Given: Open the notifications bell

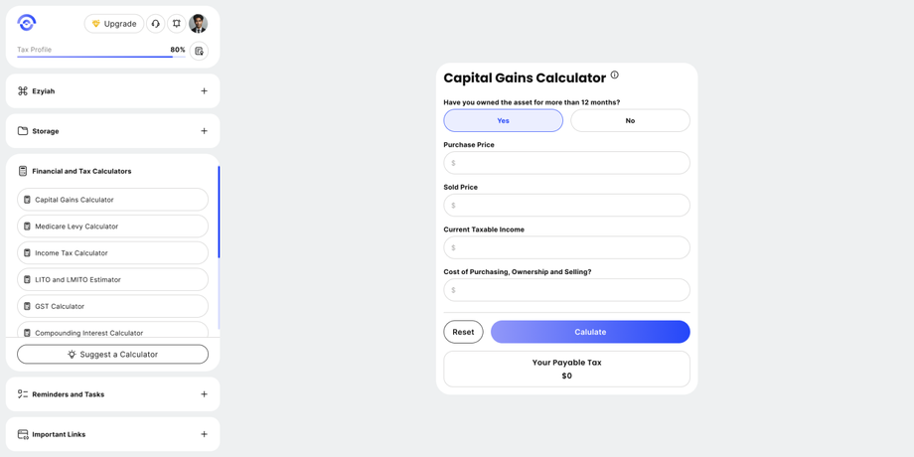Looking at the screenshot, I should point(177,24).
